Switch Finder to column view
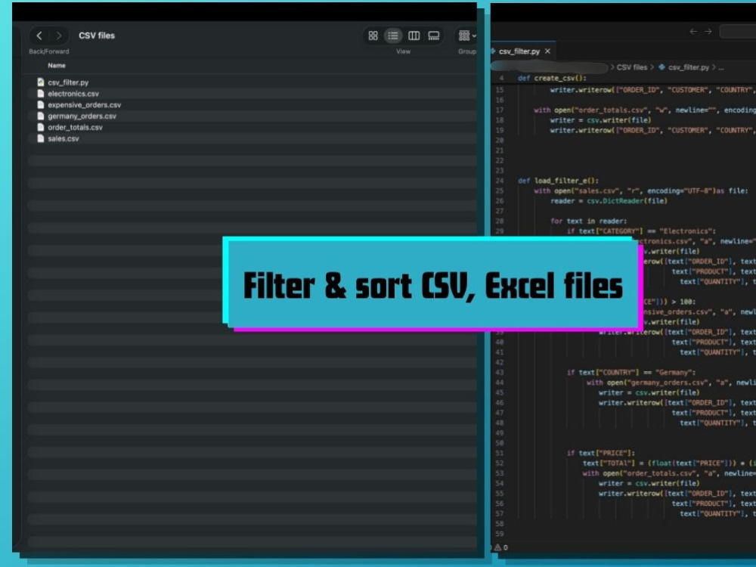The image size is (756, 567). click(x=414, y=36)
